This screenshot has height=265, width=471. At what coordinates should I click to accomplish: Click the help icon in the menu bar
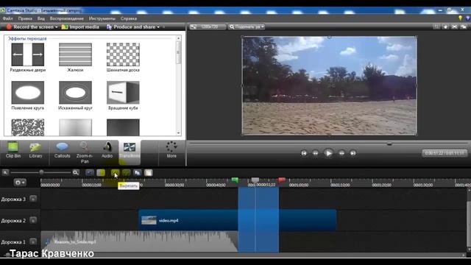[x=468, y=18]
